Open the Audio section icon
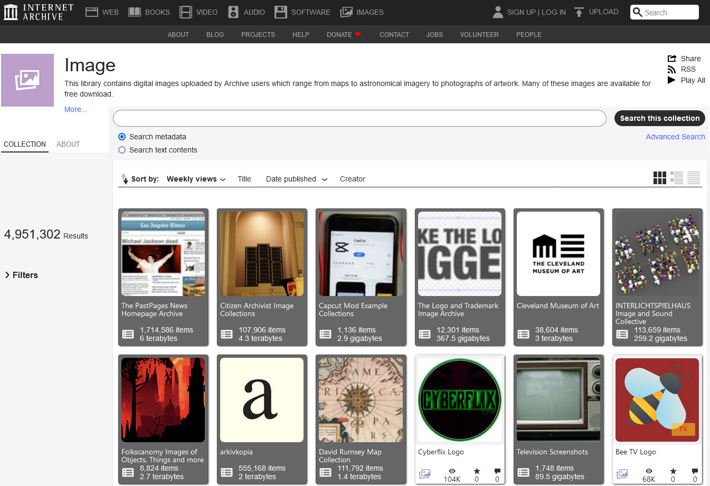 [x=233, y=12]
